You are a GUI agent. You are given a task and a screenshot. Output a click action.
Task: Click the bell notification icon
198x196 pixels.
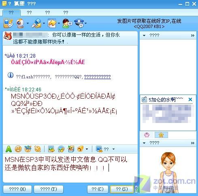81,149
